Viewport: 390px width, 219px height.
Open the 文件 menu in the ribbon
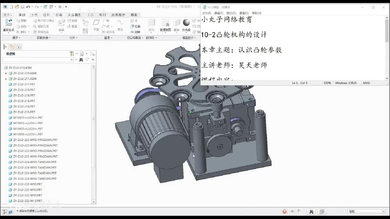[7, 15]
